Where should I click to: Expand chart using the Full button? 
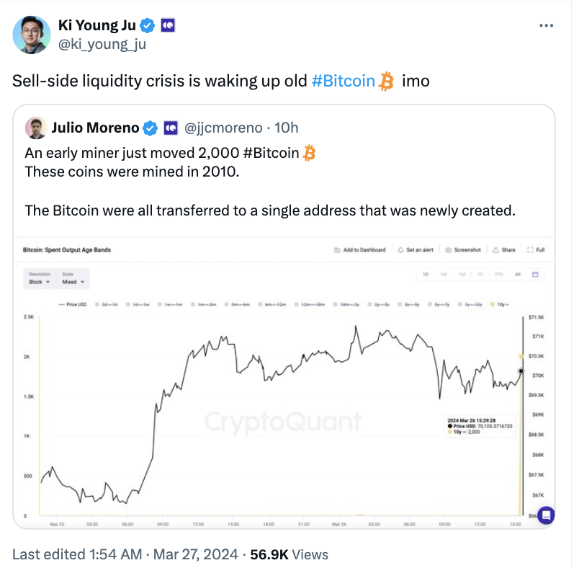tap(536, 250)
